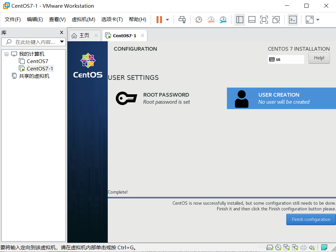336x252 pixels.
Task: Select 共享的虚拟机 in the library
Action: 34,76
